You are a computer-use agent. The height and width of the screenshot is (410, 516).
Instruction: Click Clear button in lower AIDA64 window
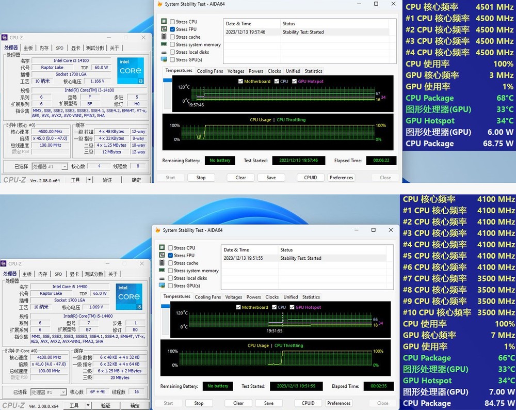238,403
